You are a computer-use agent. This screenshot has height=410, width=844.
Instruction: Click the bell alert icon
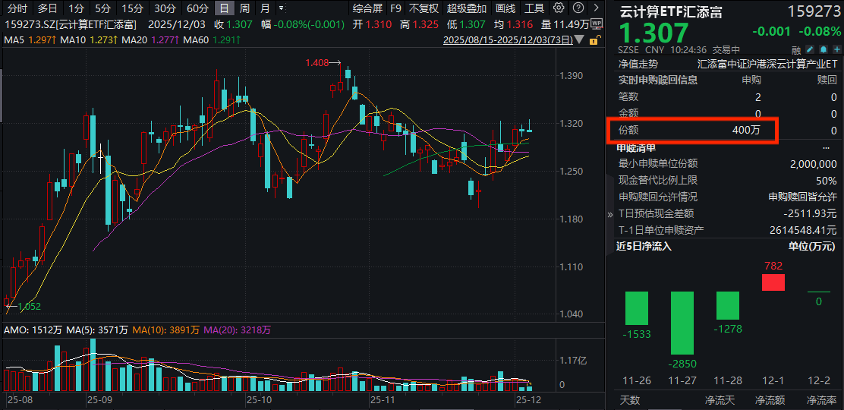825,49
